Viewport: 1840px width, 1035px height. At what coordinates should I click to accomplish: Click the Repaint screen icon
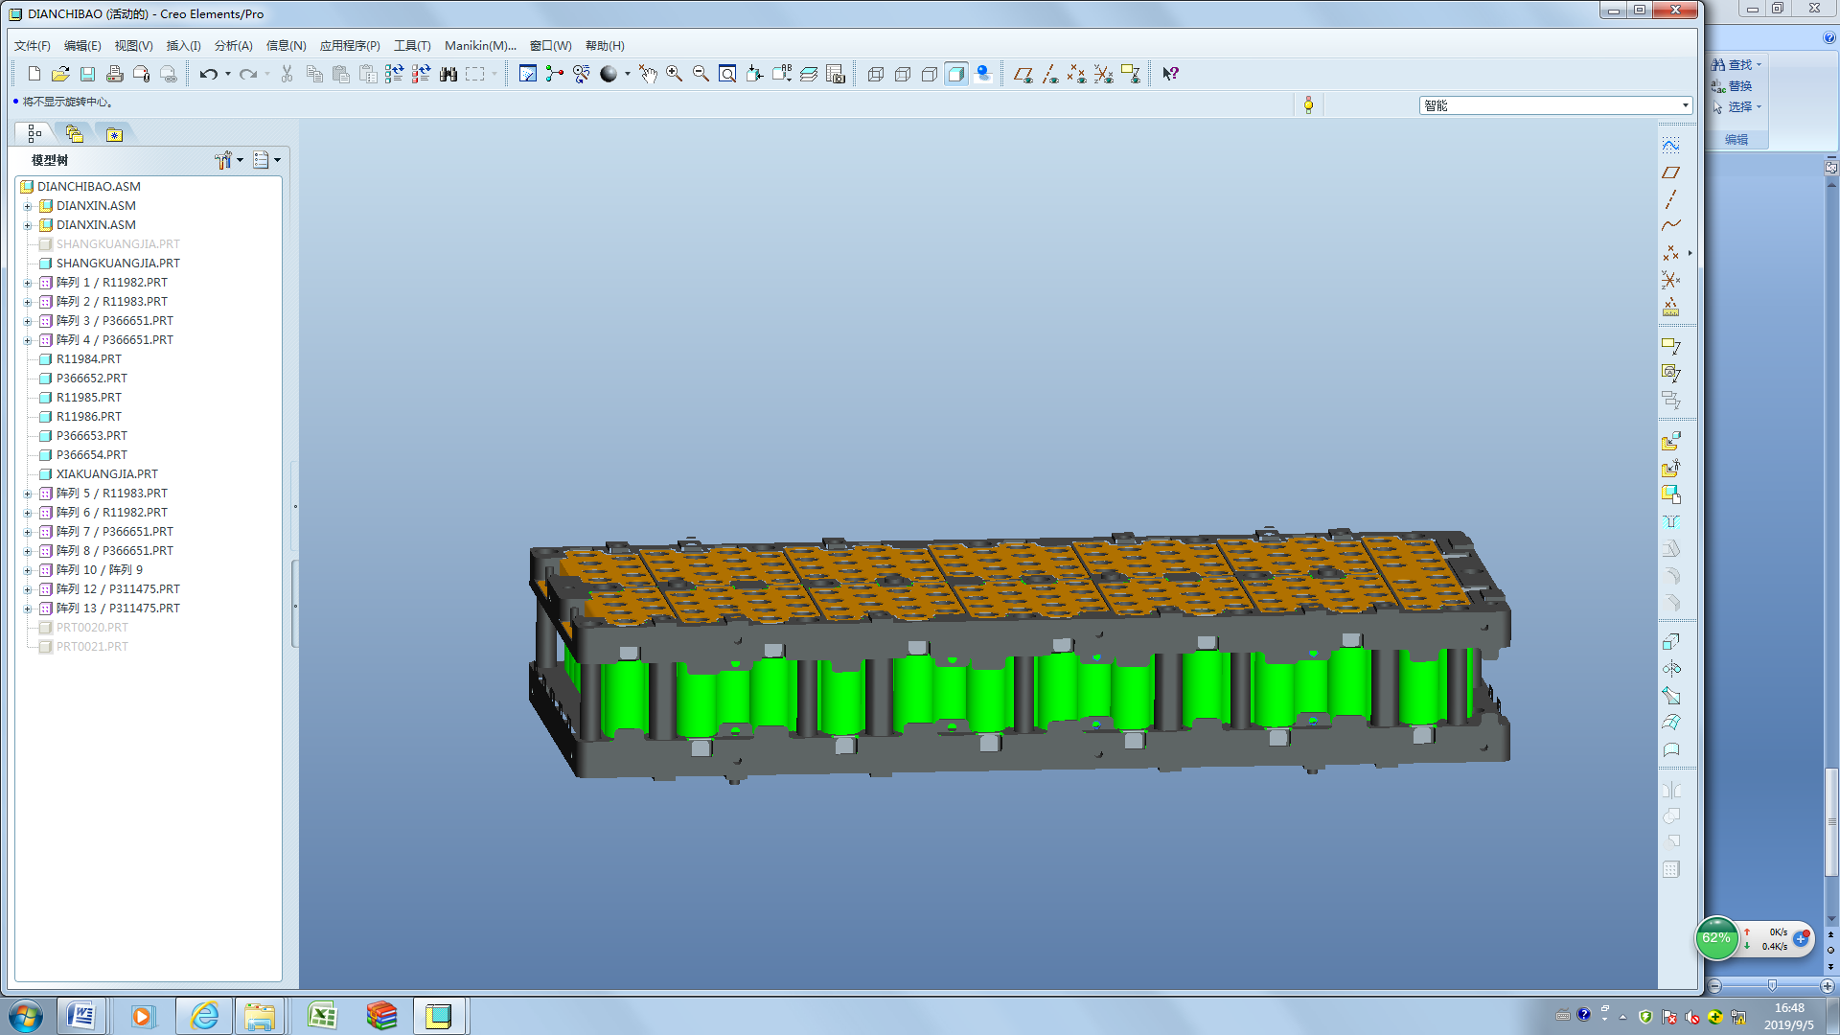coord(527,74)
